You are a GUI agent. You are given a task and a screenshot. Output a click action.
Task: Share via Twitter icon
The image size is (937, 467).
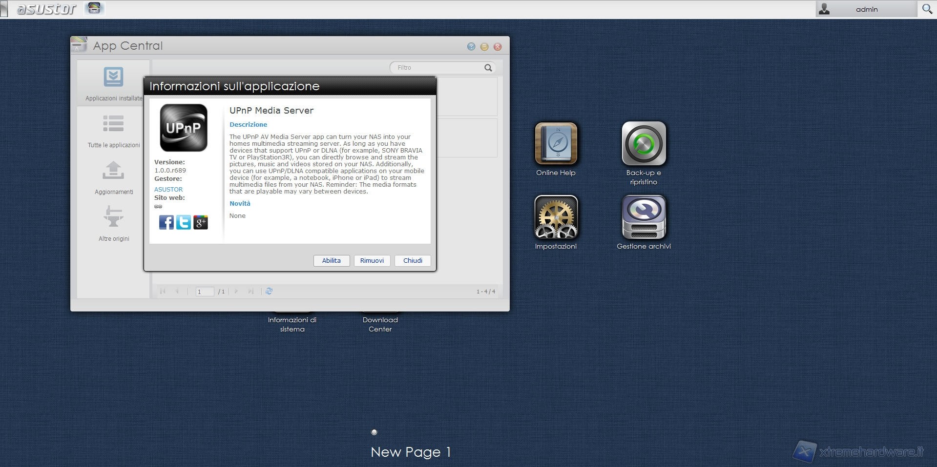coord(183,222)
